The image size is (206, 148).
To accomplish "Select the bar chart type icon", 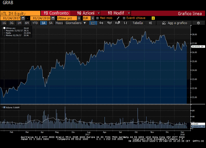I will 109,23.
